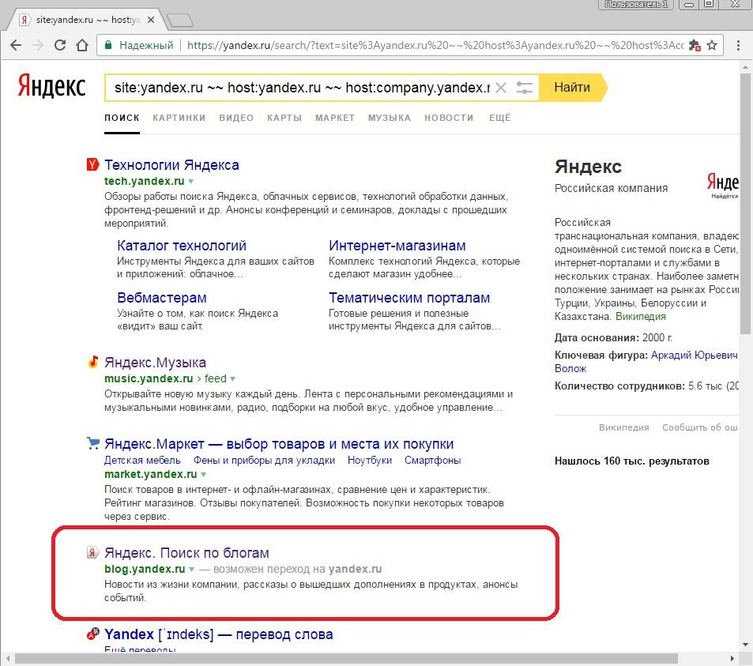Reload the current page
The height and width of the screenshot is (666, 753).
pos(60,46)
